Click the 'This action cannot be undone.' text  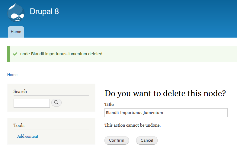pyautogui.click(x=133, y=125)
